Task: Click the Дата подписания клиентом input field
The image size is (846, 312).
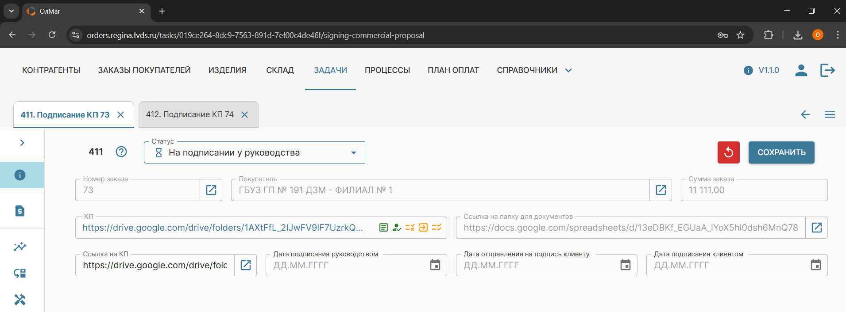Action: tap(726, 265)
